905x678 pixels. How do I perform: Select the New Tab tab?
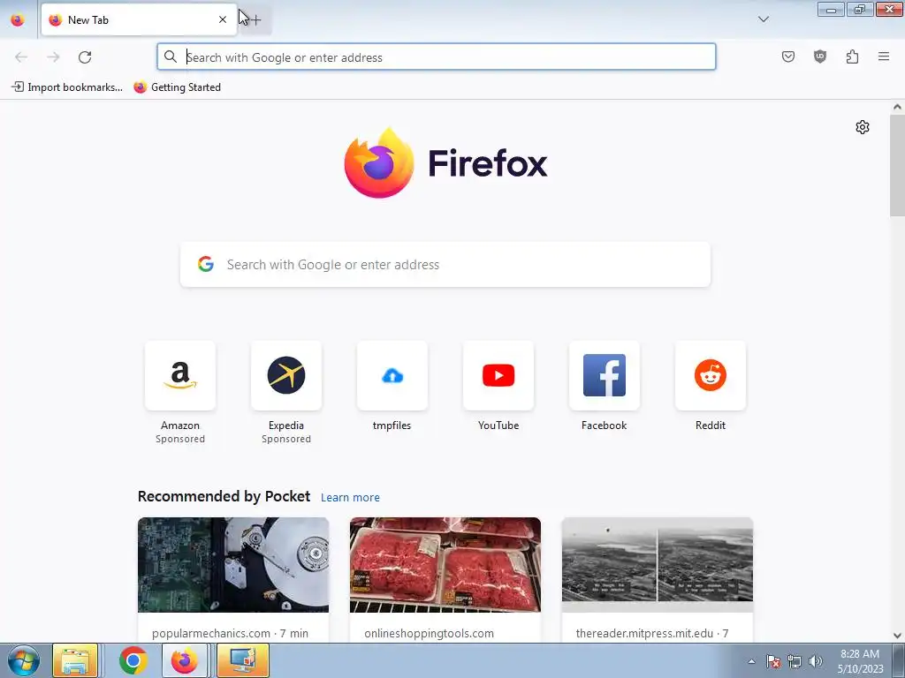coord(139,19)
